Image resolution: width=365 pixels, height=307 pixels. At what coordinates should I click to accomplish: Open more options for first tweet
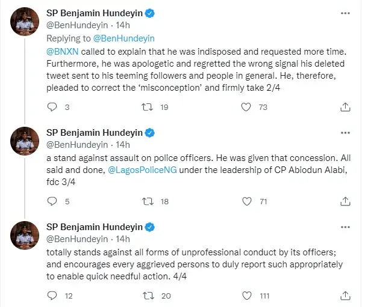(x=344, y=13)
